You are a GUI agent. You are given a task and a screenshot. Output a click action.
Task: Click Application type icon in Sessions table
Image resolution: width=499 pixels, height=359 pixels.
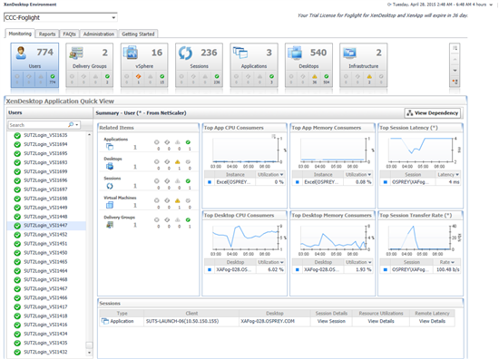[x=104, y=321]
